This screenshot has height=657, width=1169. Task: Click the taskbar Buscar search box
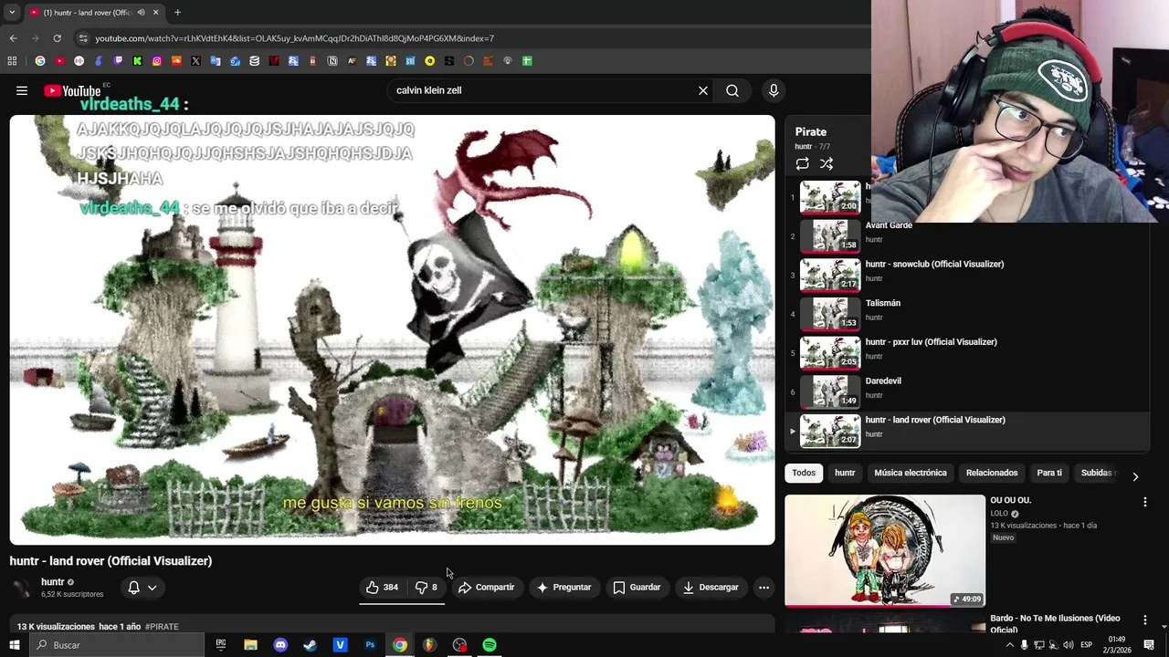pos(117,645)
